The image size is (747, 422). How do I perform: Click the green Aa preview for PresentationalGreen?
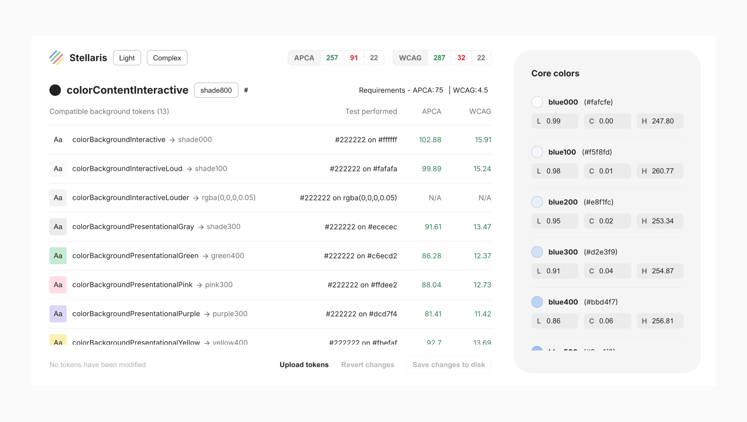click(58, 256)
